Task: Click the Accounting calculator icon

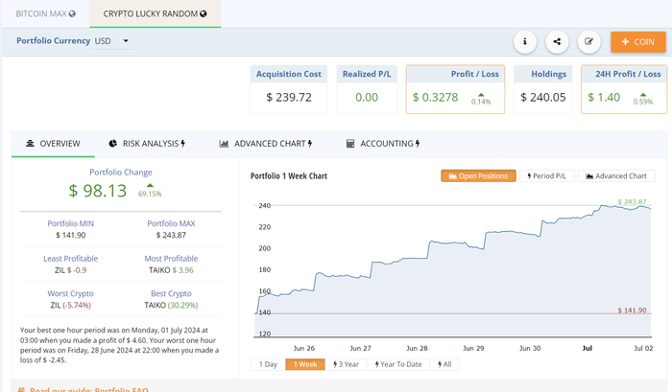Action: [350, 144]
